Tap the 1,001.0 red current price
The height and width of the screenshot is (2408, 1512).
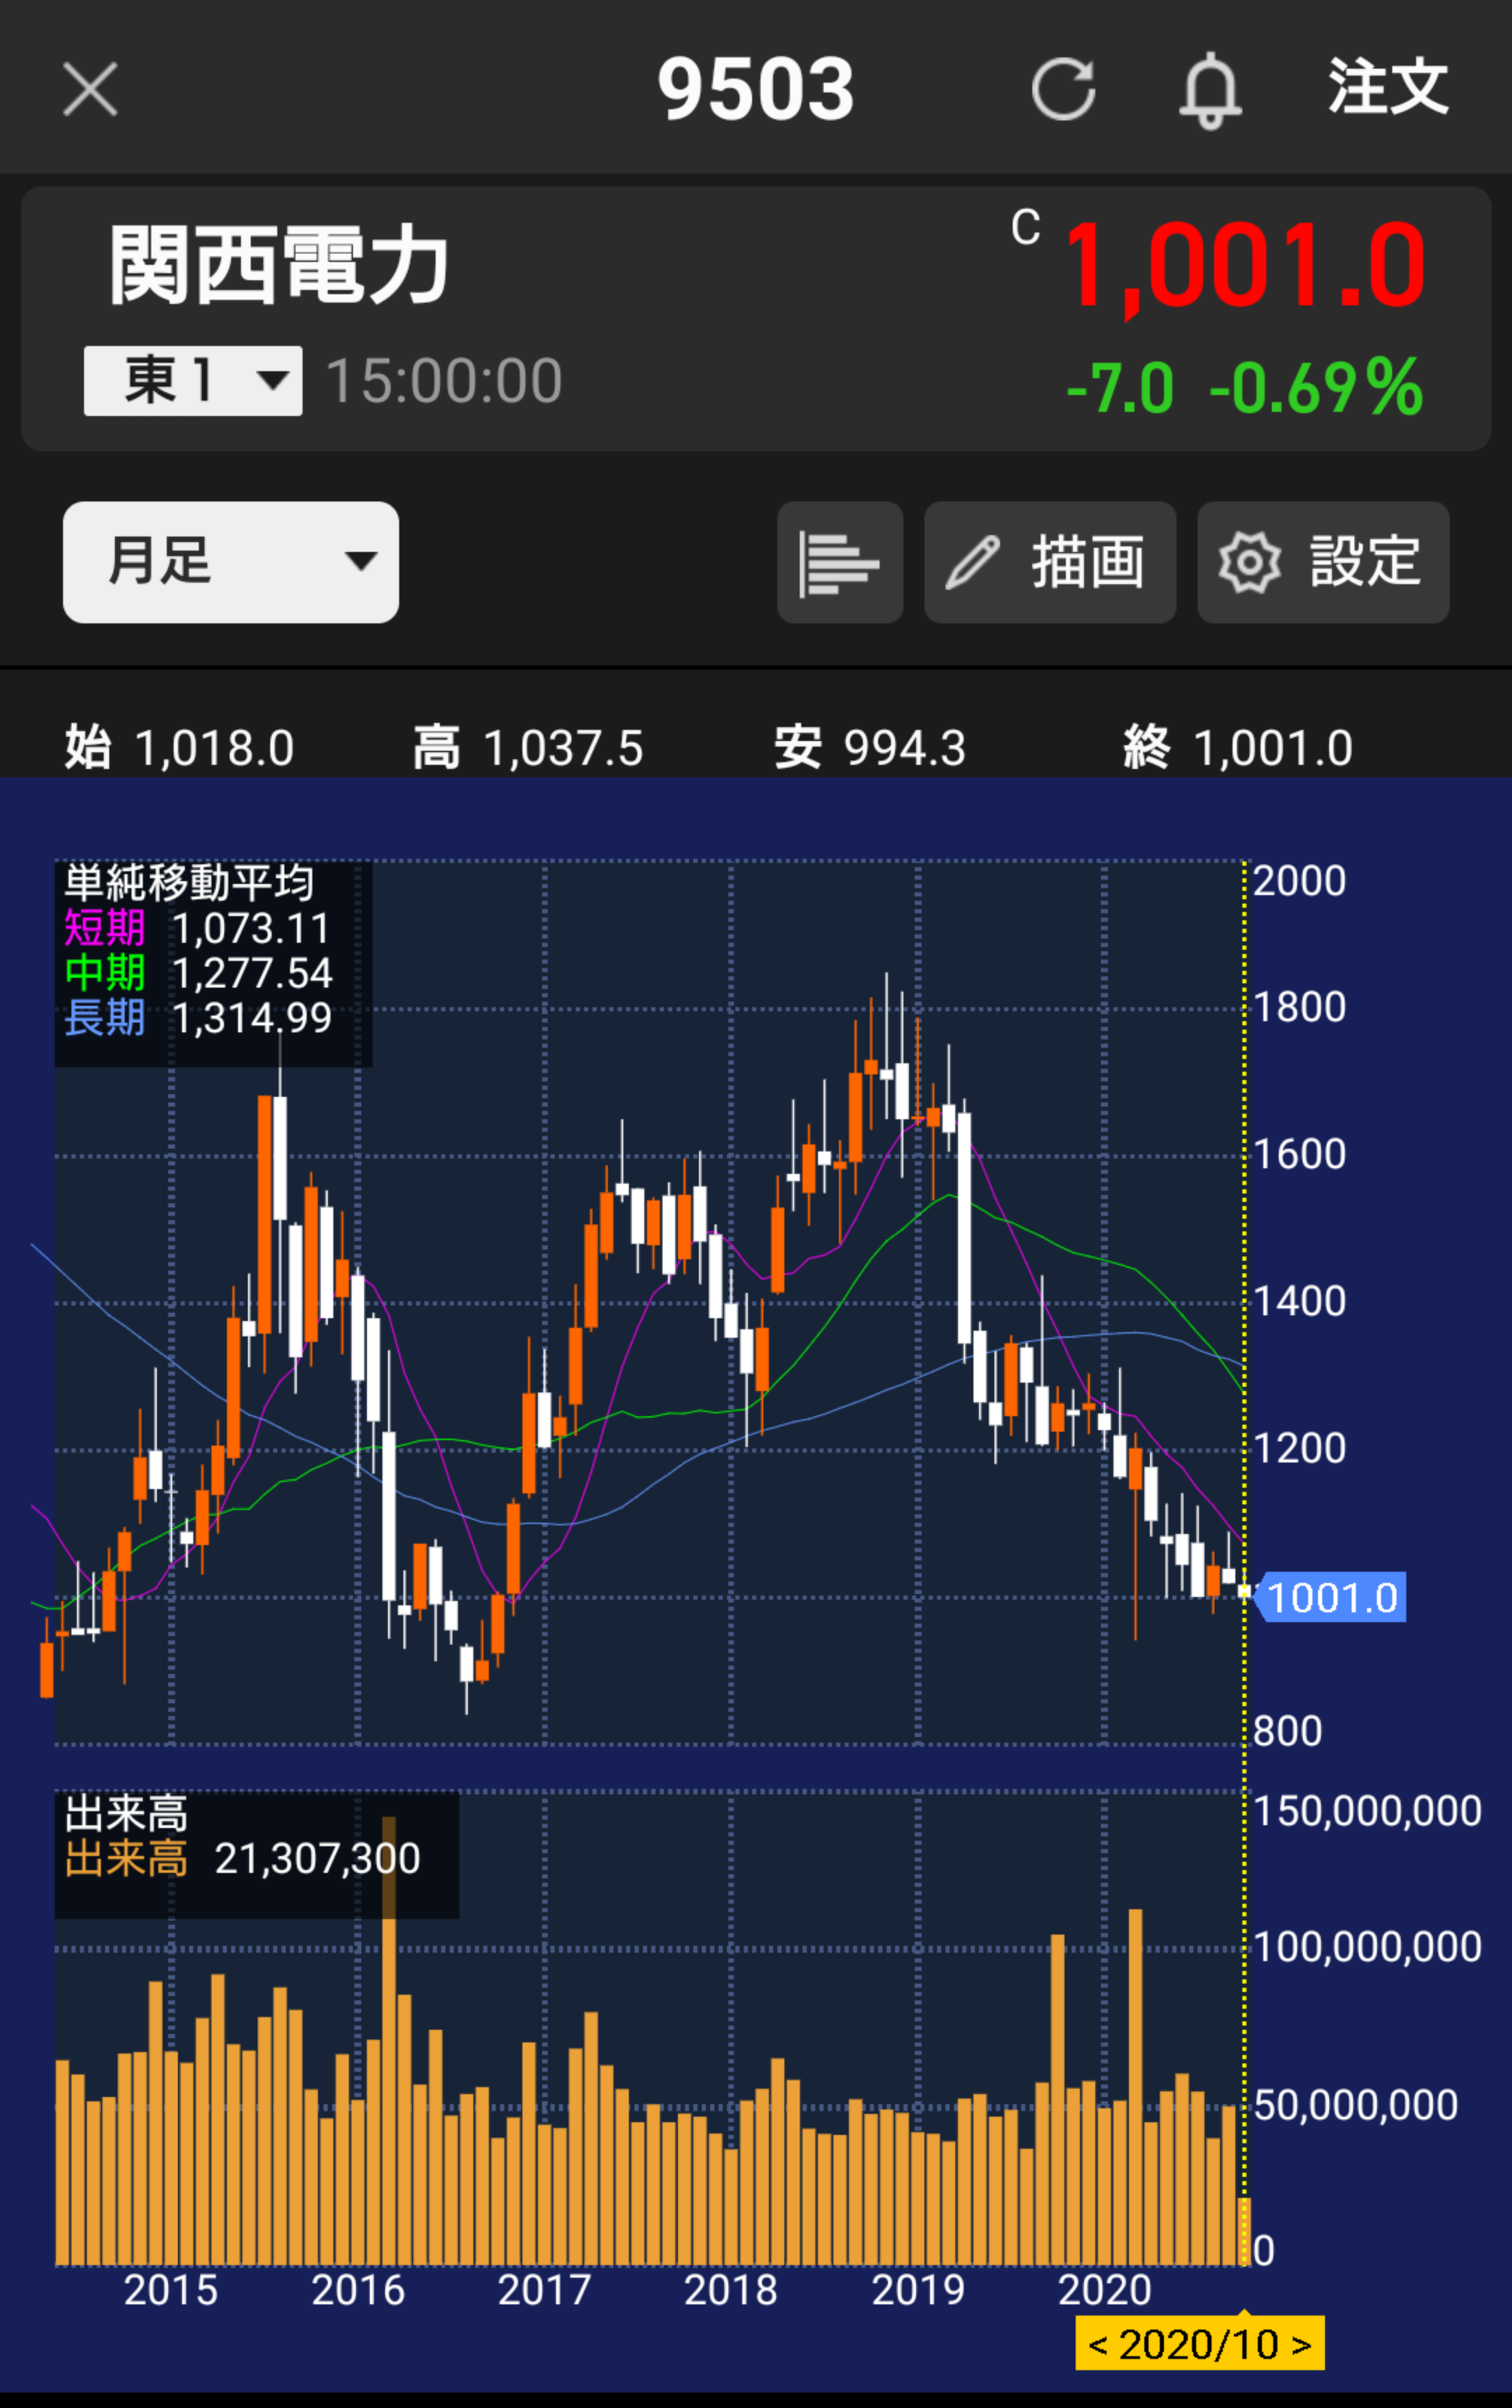click(x=1244, y=266)
